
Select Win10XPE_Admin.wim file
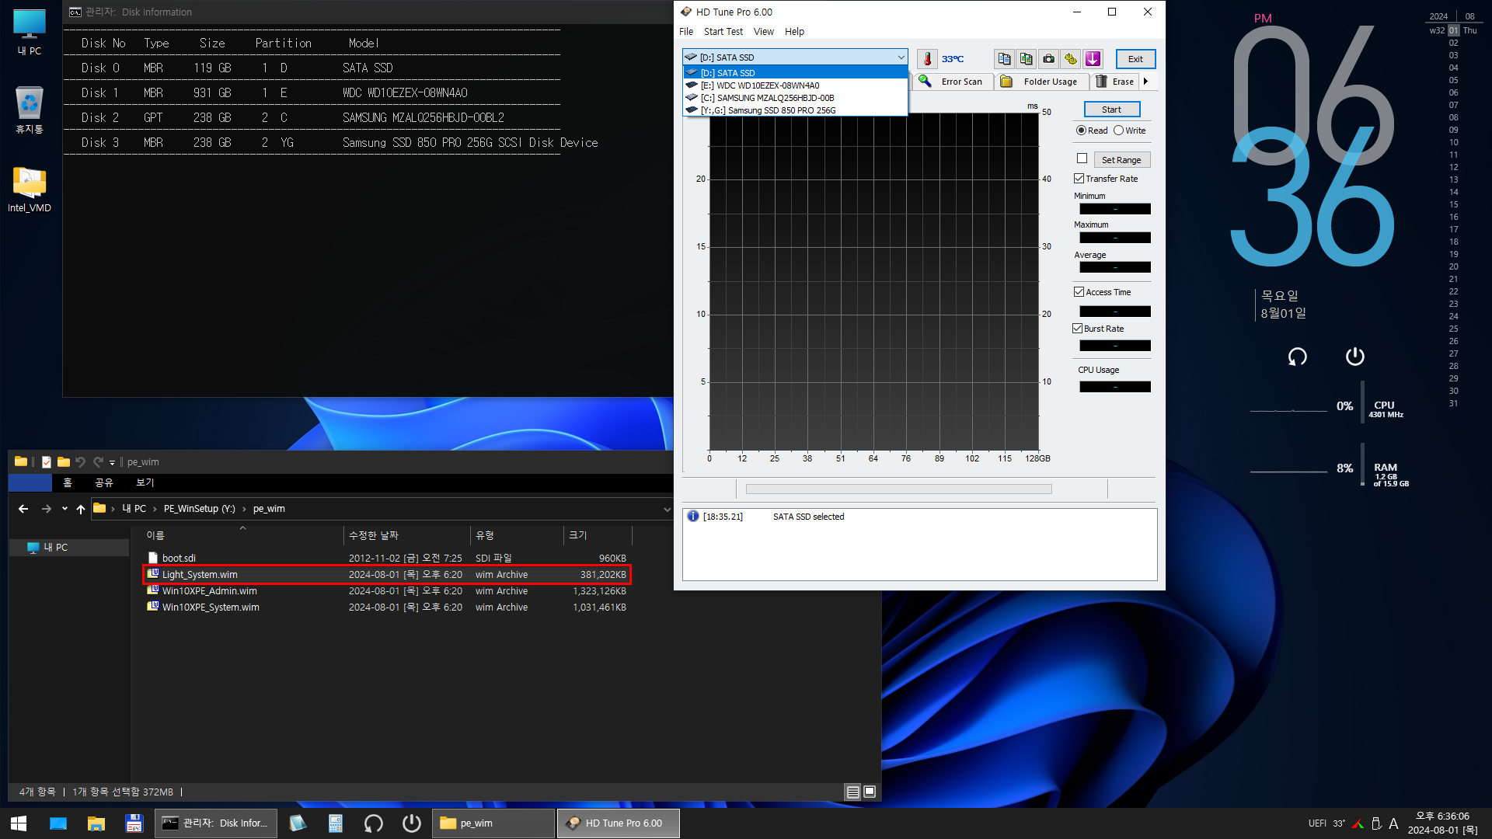coord(386,591)
